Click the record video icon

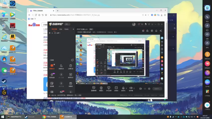141,89
